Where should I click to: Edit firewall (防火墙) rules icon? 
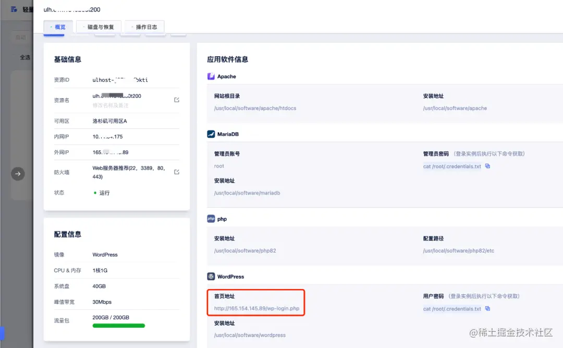[x=177, y=172]
